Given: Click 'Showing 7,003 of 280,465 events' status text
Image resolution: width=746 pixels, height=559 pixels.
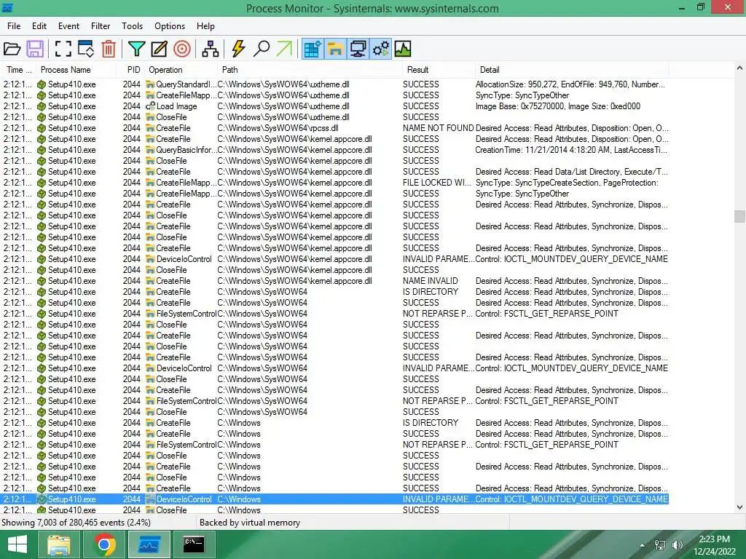Looking at the screenshot, I should [76, 523].
